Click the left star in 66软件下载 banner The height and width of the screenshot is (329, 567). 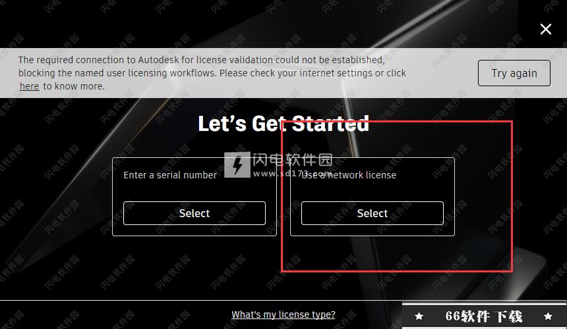tap(419, 316)
